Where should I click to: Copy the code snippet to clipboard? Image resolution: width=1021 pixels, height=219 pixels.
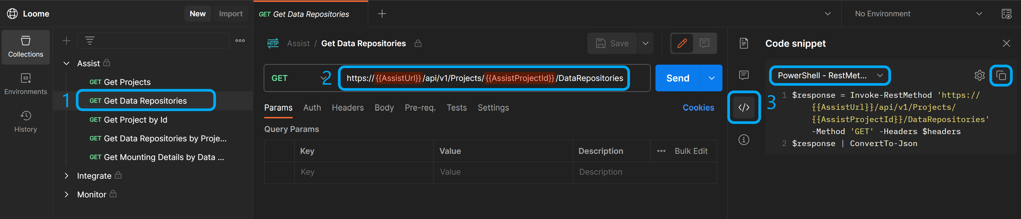1001,76
